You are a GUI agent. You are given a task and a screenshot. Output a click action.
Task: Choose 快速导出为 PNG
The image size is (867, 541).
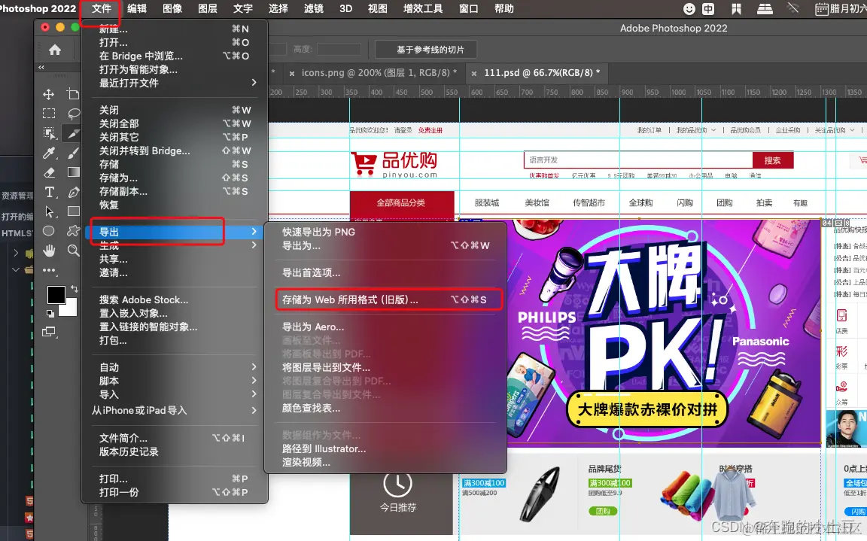[385, 232]
